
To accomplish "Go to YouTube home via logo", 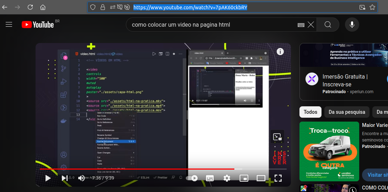I will [x=38, y=25].
